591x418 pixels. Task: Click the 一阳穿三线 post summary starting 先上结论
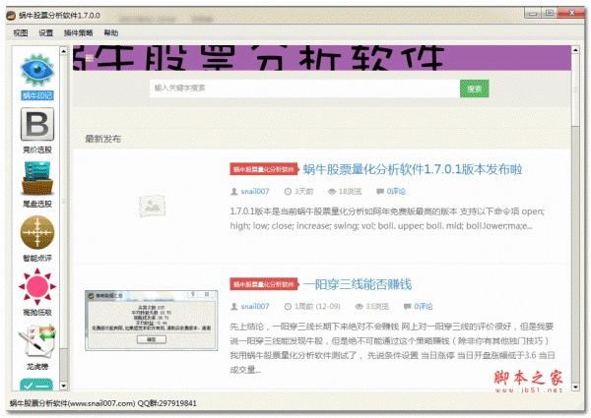tap(392, 348)
